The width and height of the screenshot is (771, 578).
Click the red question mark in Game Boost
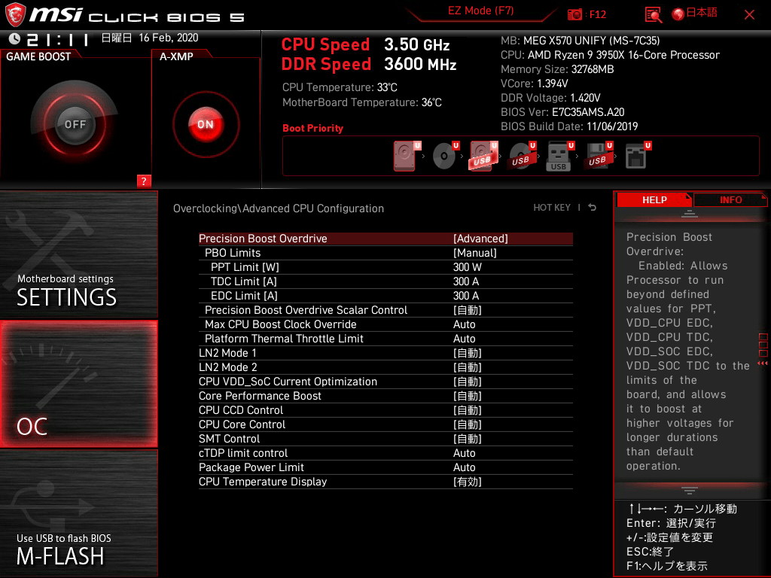pyautogui.click(x=144, y=181)
